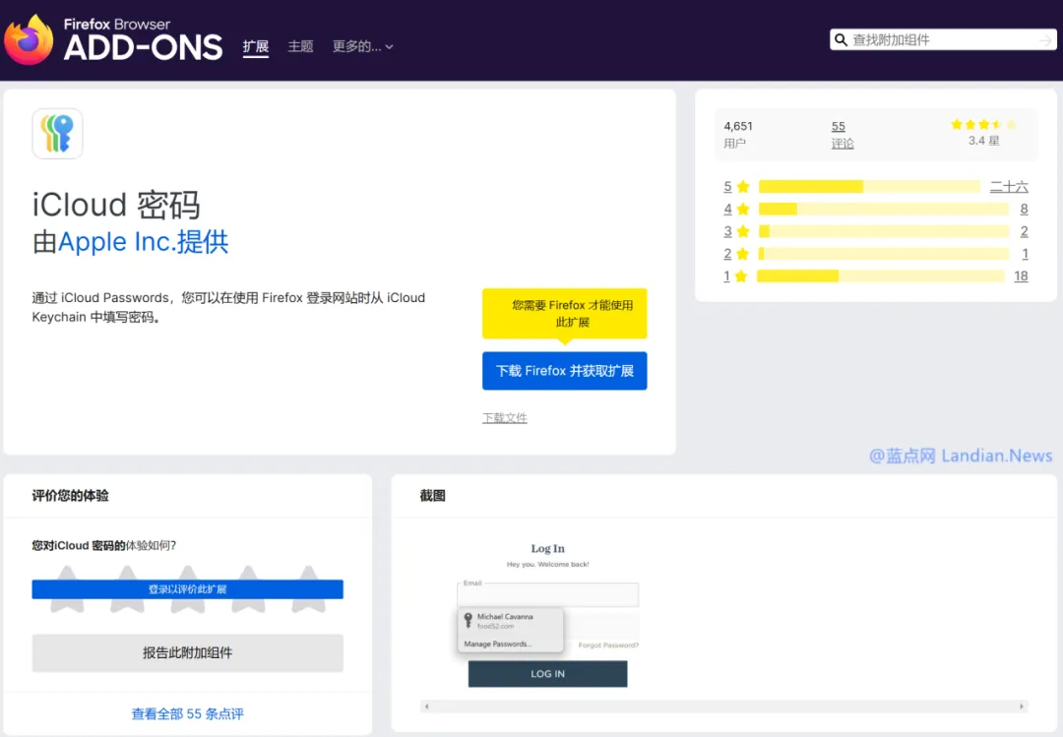Screen dimensions: 1063x737
Task: Filter reviews by 5 star bar
Action: coord(869,186)
